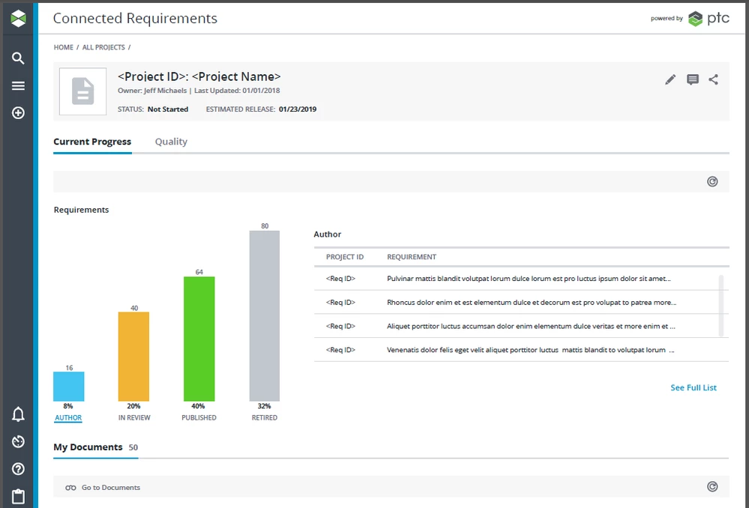This screenshot has height=508, width=749.
Task: Open the clipboard panel in the sidebar
Action: tap(17, 495)
